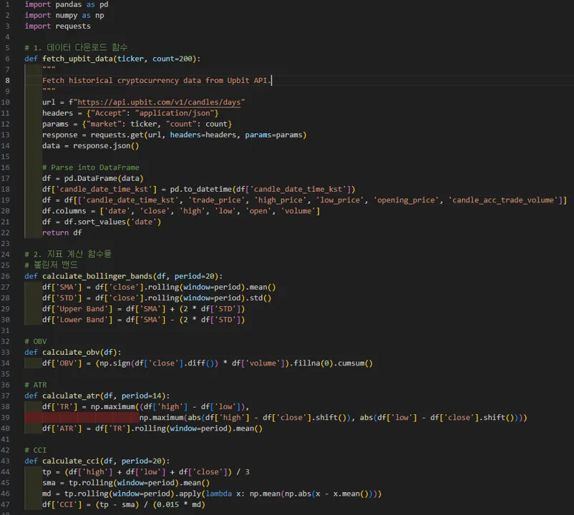This screenshot has width=574, height=515.
Task: Click df['ATR'] rolling mean line
Action: click(x=152, y=428)
